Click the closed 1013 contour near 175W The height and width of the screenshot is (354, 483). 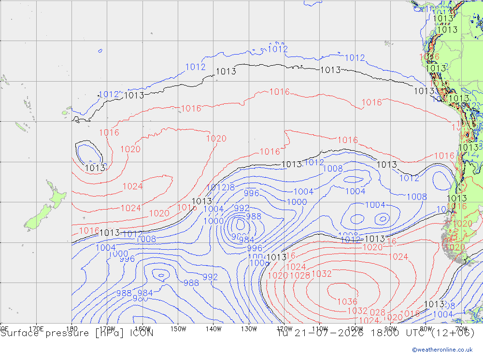point(89,153)
